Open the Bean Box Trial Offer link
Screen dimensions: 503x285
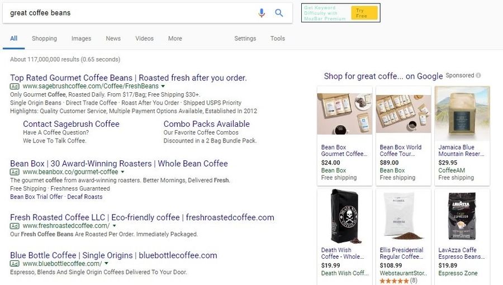tap(36, 197)
